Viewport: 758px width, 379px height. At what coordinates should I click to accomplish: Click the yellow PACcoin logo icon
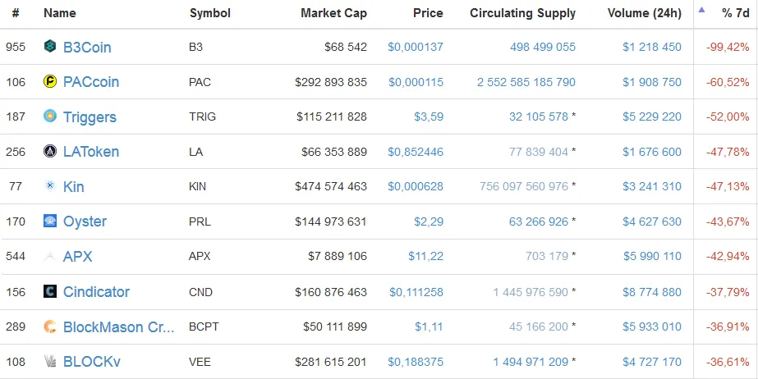tap(50, 81)
